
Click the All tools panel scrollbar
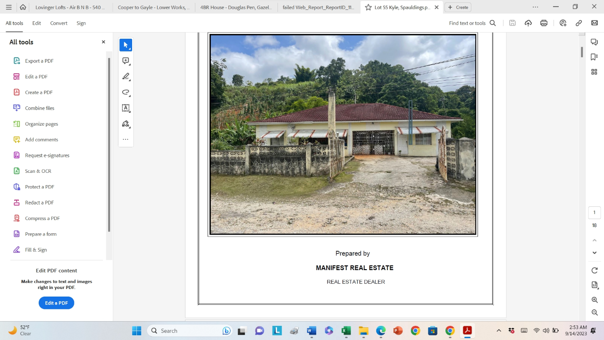(109, 144)
